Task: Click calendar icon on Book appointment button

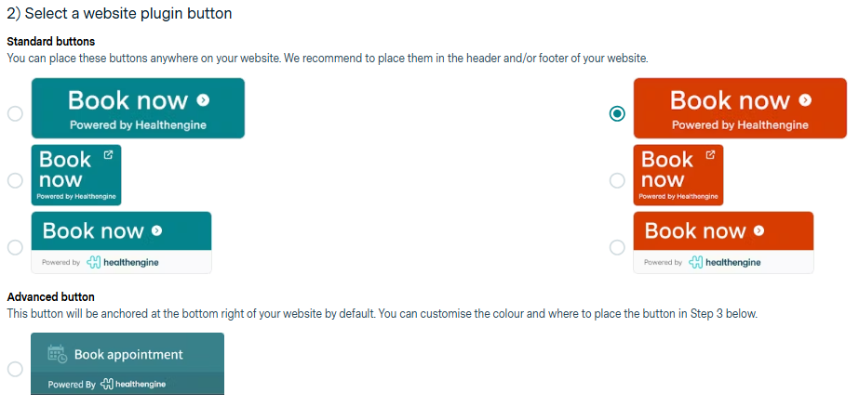Action: click(x=57, y=354)
